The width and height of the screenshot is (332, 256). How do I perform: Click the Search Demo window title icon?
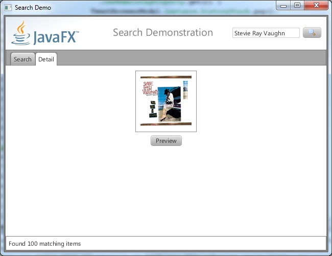(x=8, y=8)
